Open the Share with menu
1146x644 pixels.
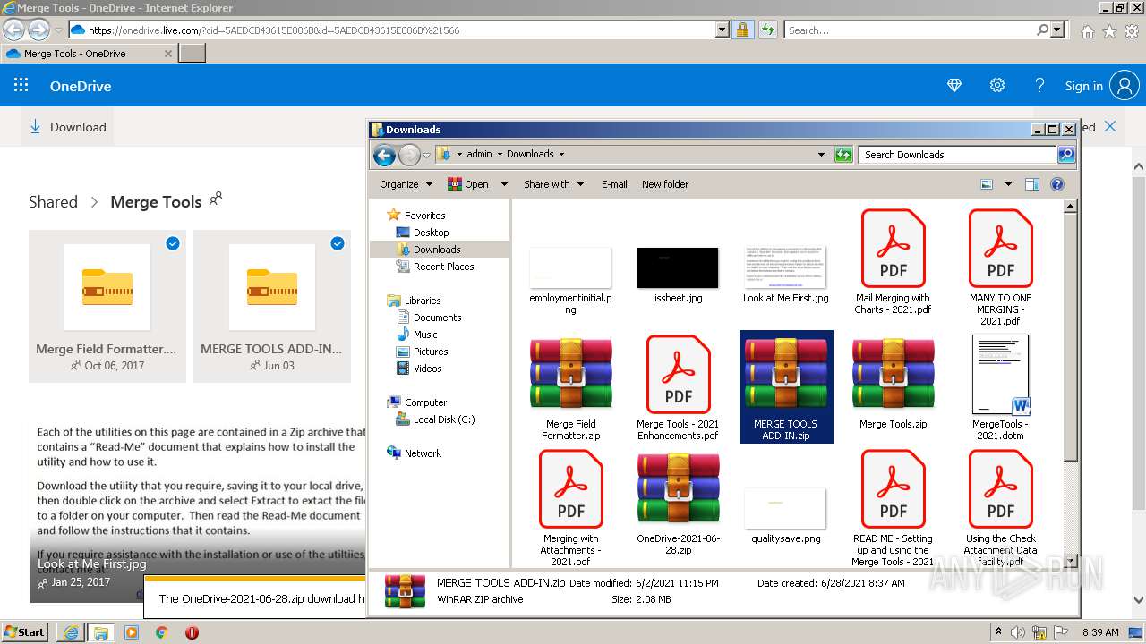click(553, 184)
